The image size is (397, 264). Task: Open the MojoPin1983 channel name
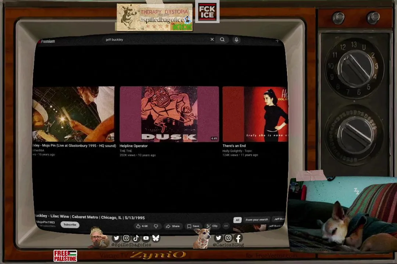pyautogui.click(x=46, y=222)
